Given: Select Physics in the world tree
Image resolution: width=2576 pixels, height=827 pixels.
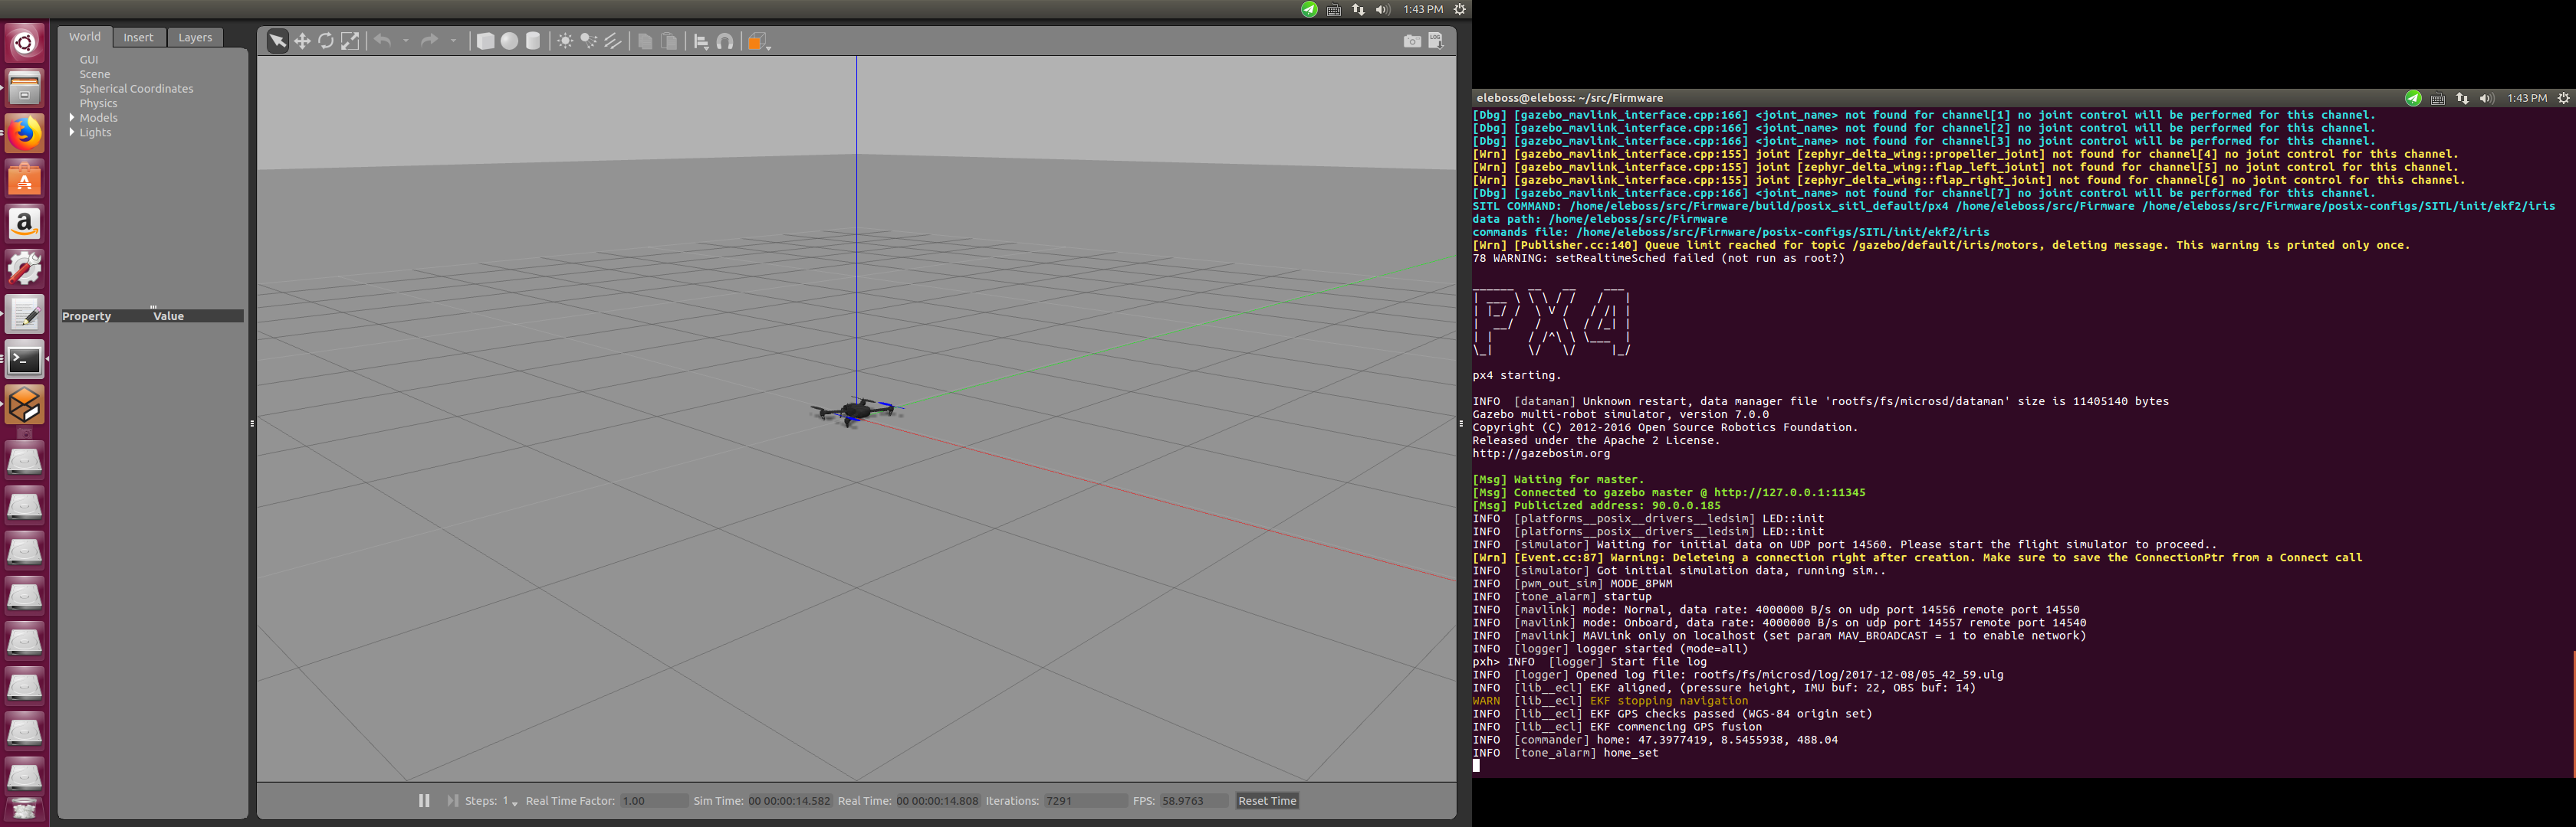Looking at the screenshot, I should (98, 103).
